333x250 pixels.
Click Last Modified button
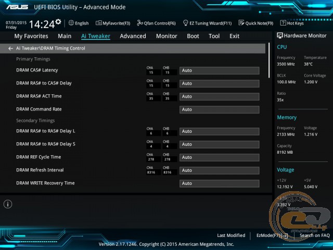231,235
